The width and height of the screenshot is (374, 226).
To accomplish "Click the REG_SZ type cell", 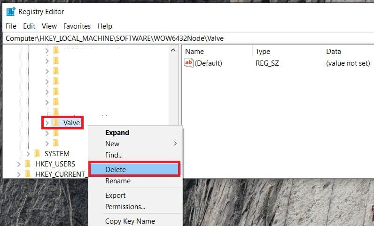I will pos(267,63).
